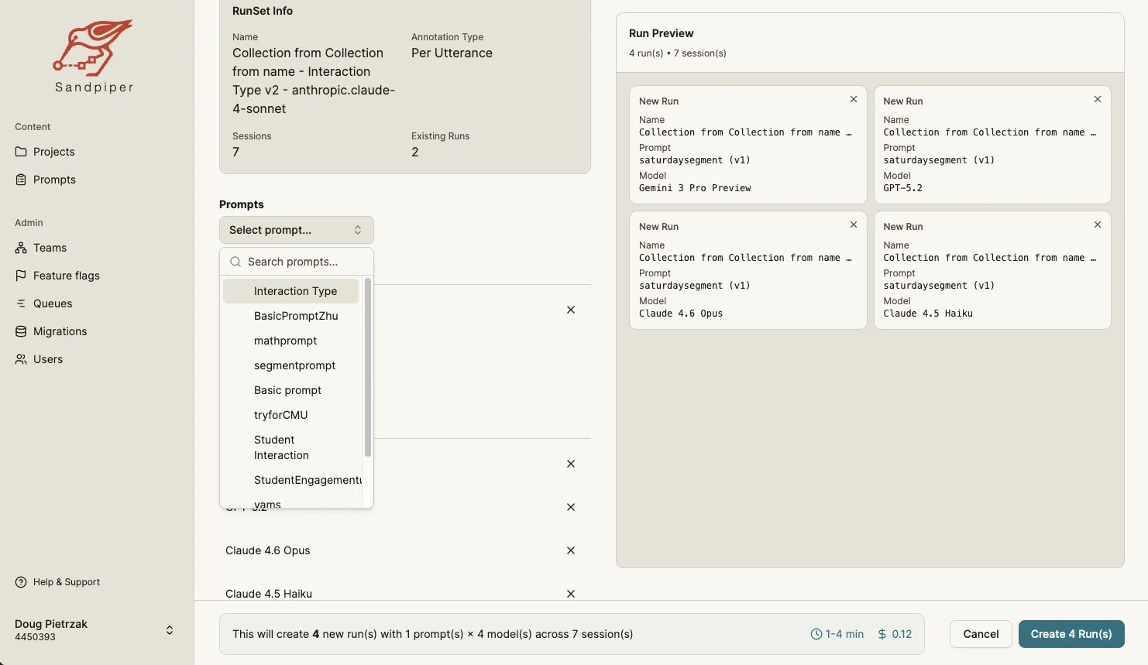Remove the Claude 4.6 Opus run card

point(854,225)
